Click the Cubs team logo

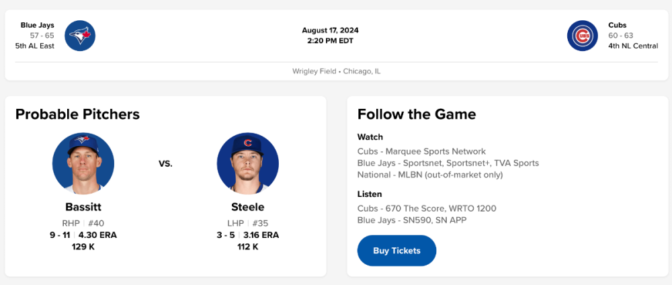[x=582, y=36]
